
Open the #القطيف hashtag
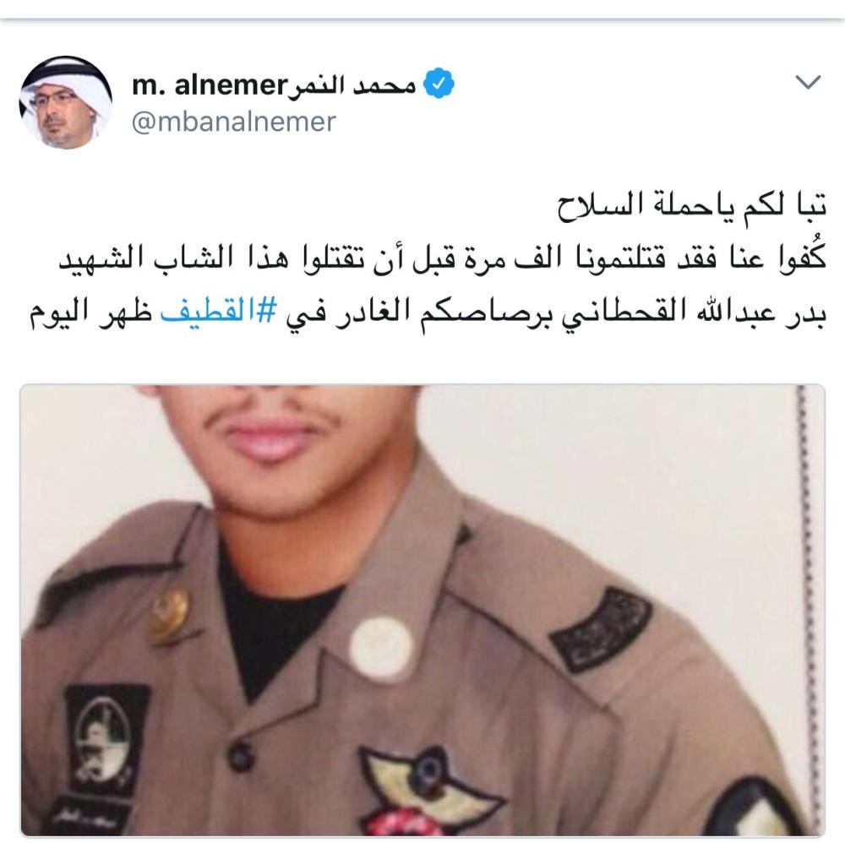(219, 313)
